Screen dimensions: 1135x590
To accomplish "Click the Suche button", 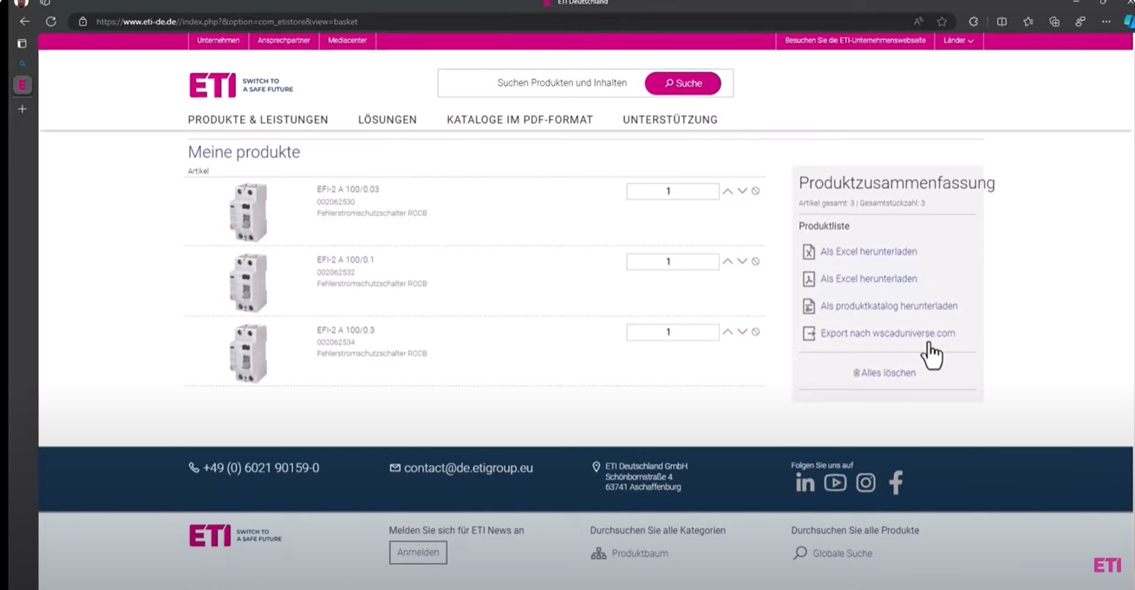I will pyautogui.click(x=682, y=83).
